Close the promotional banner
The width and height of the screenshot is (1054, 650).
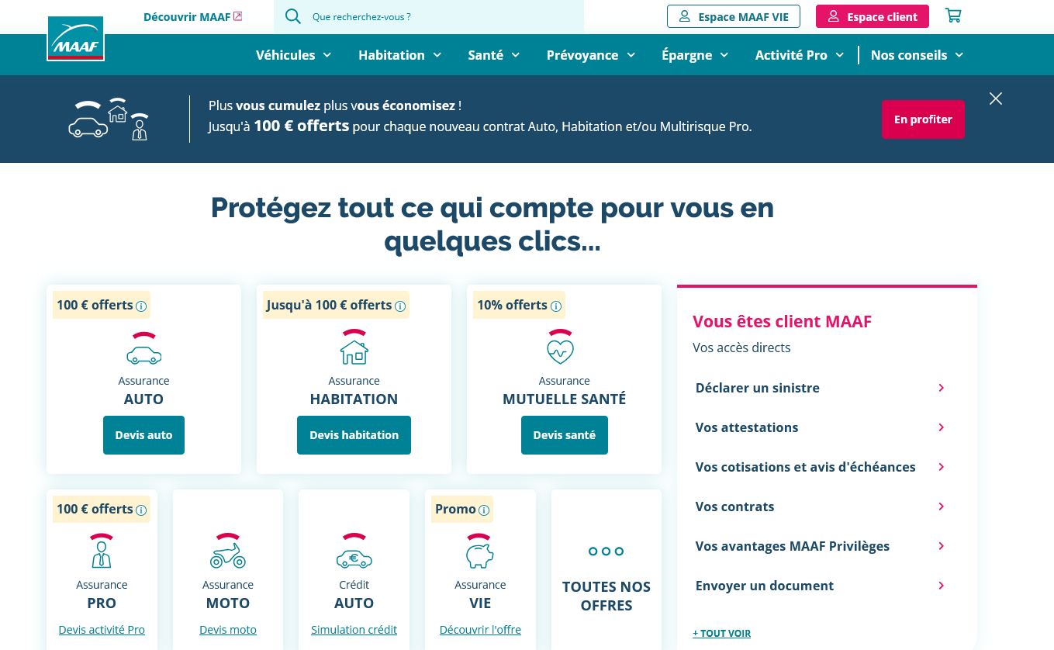pyautogui.click(x=996, y=99)
